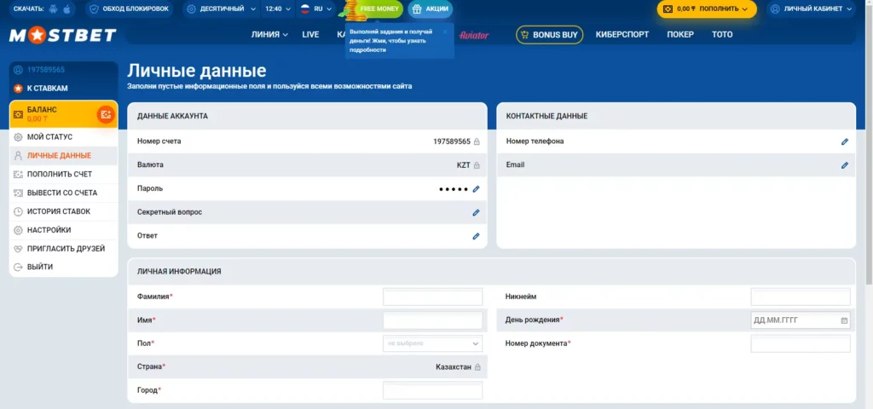
Task: Click the FREE MONEY button
Action: (x=379, y=9)
